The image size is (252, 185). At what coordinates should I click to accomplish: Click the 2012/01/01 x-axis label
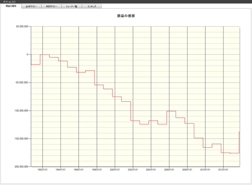(223, 170)
